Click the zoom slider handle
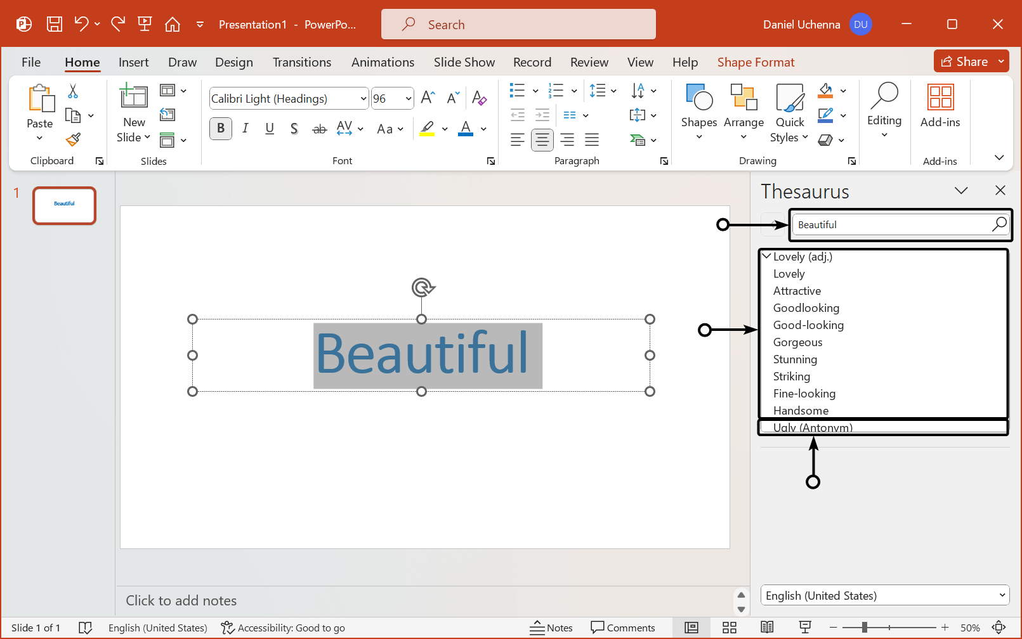Screen dimensions: 1022x639 tap(864, 628)
